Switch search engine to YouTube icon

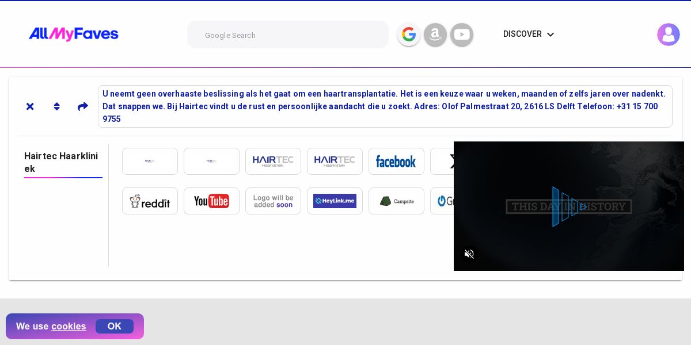[x=462, y=34]
